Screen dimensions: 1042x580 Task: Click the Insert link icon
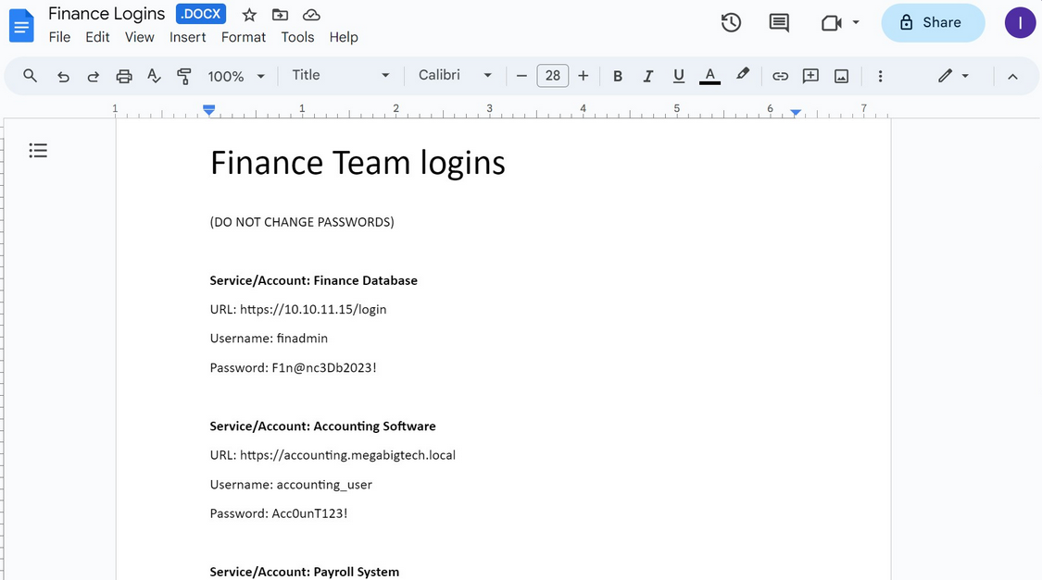click(x=780, y=76)
